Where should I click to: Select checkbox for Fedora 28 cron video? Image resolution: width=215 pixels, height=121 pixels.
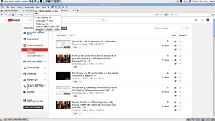[53, 58]
